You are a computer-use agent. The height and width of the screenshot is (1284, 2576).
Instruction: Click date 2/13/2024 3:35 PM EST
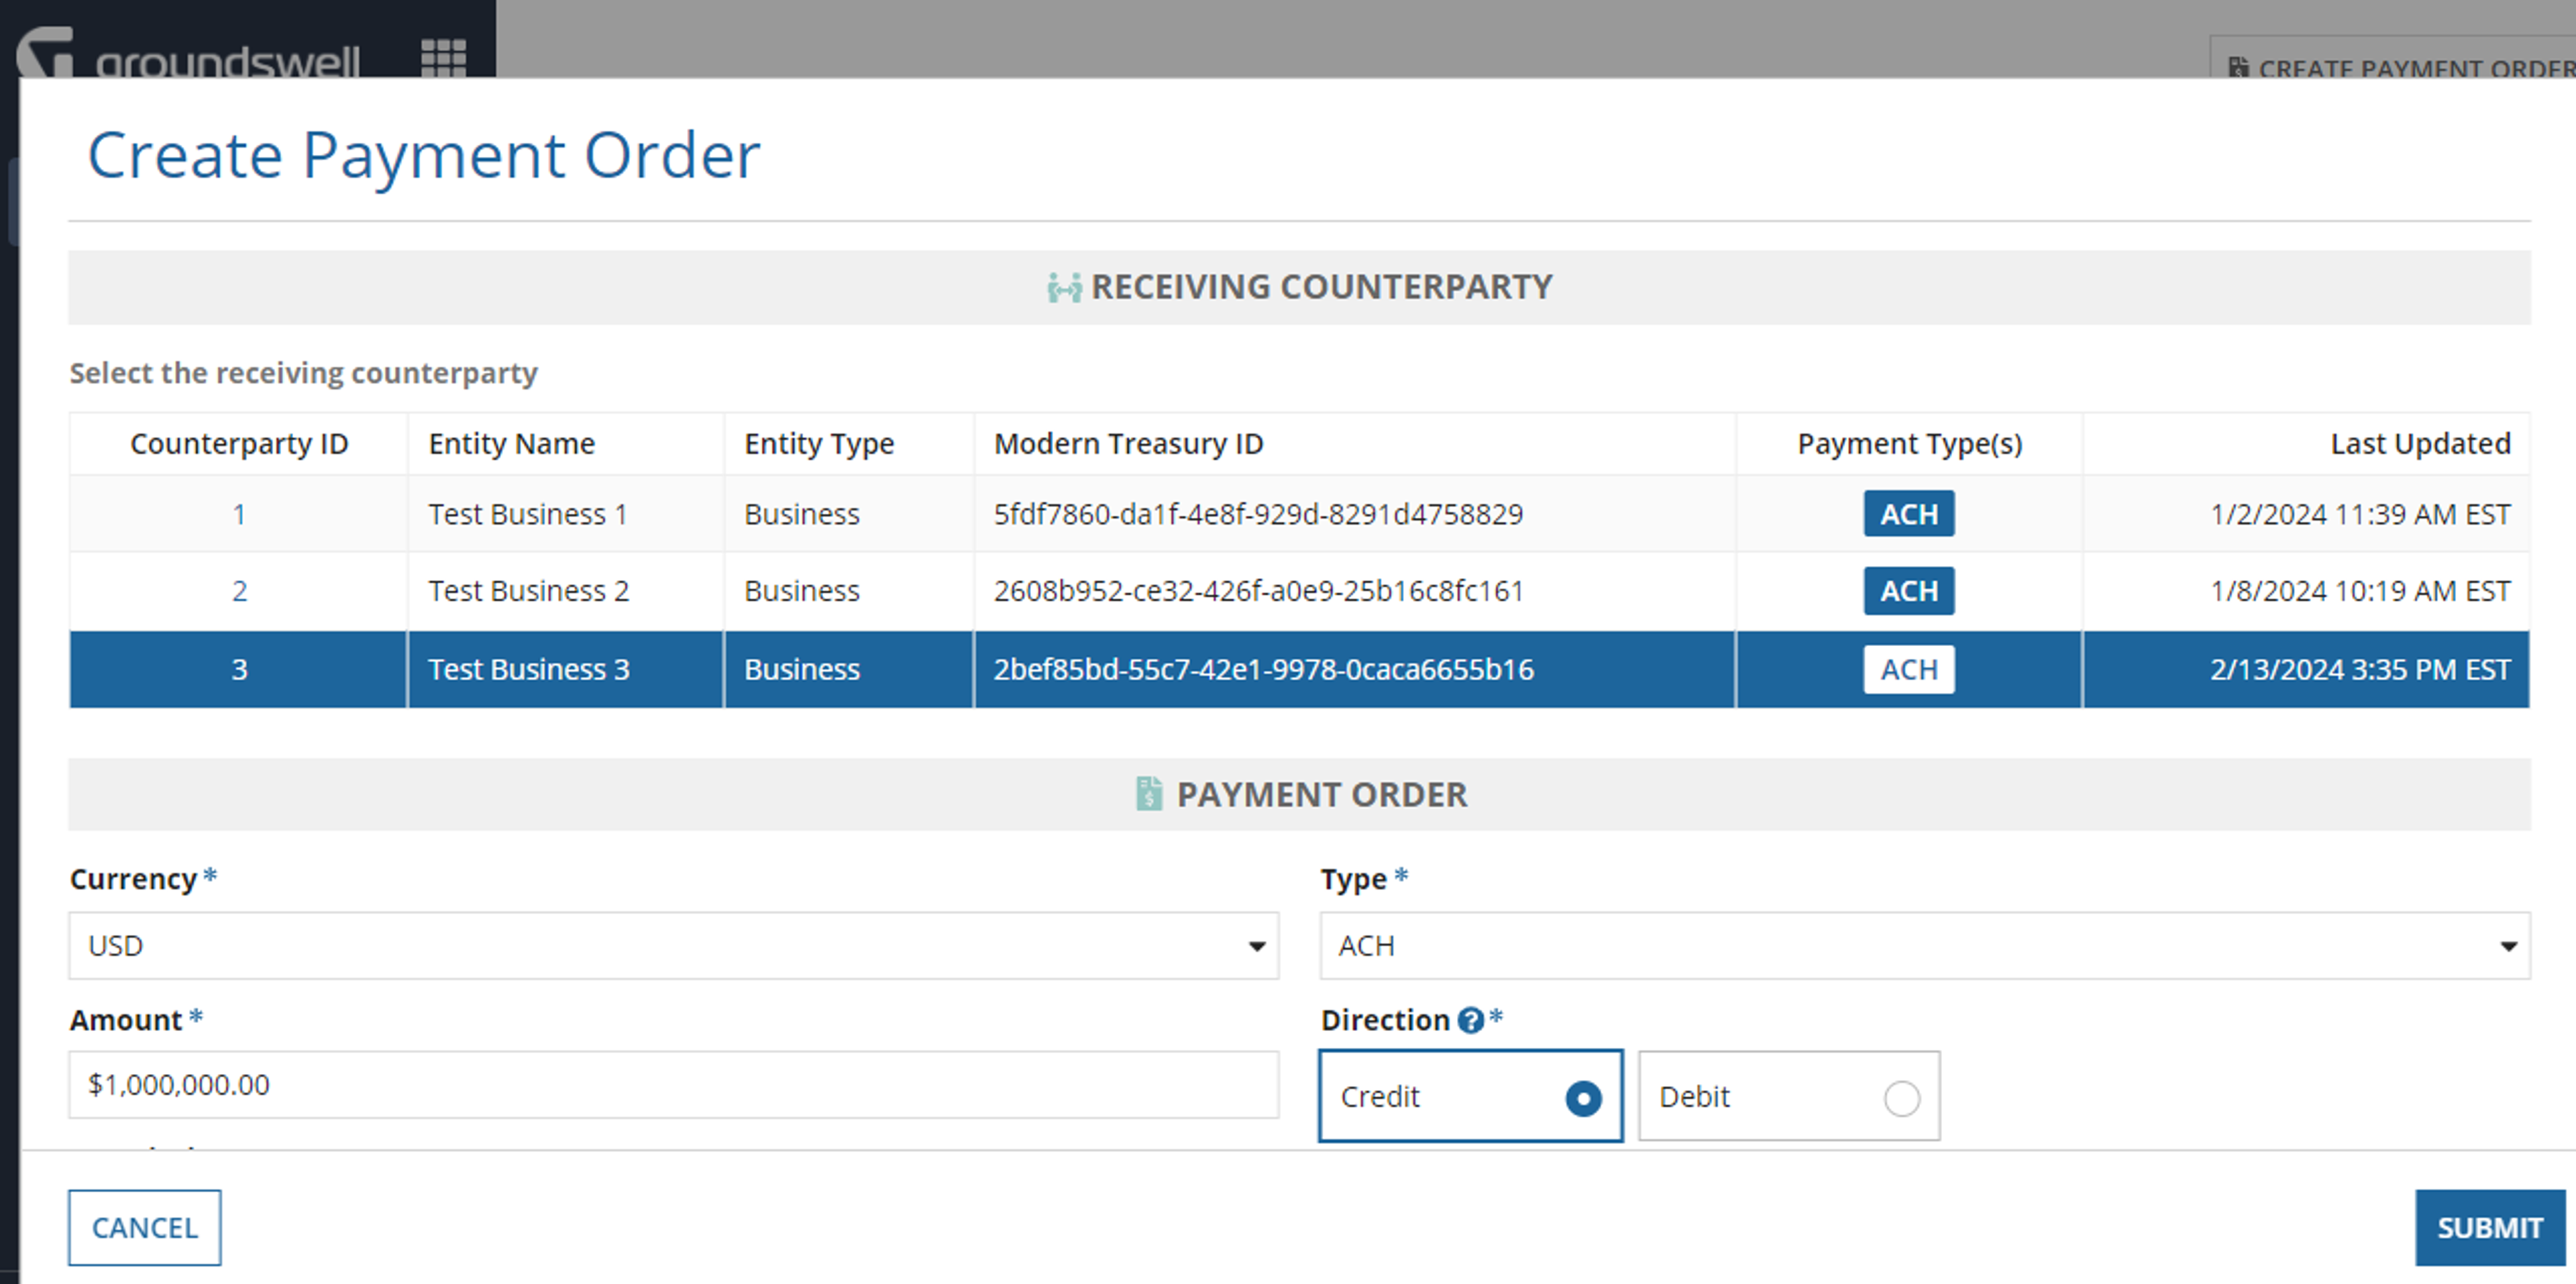(x=2360, y=669)
